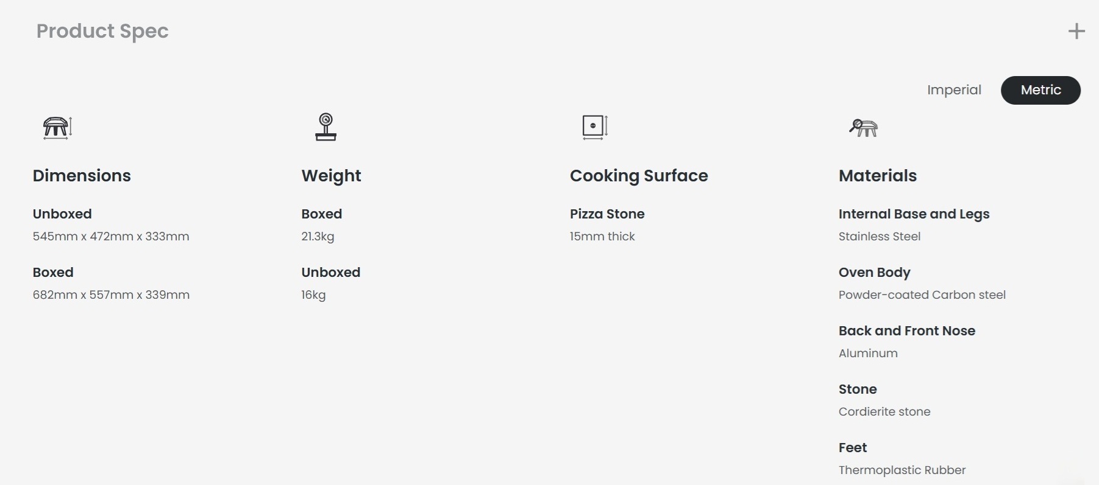Click the Materials oven icon
Screen dimensions: 1099x485
[864, 128]
